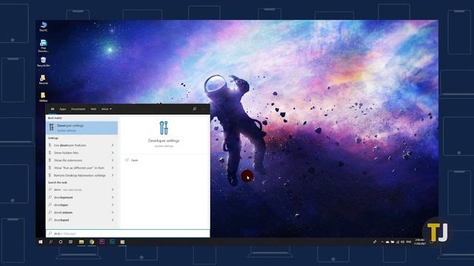This screenshot has width=474, height=266.
Task: Open File Explorer from the taskbar
Action: (81, 242)
